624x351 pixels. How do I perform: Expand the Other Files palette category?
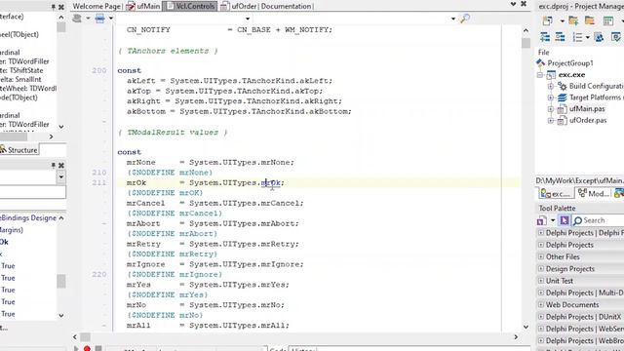[x=541, y=256]
